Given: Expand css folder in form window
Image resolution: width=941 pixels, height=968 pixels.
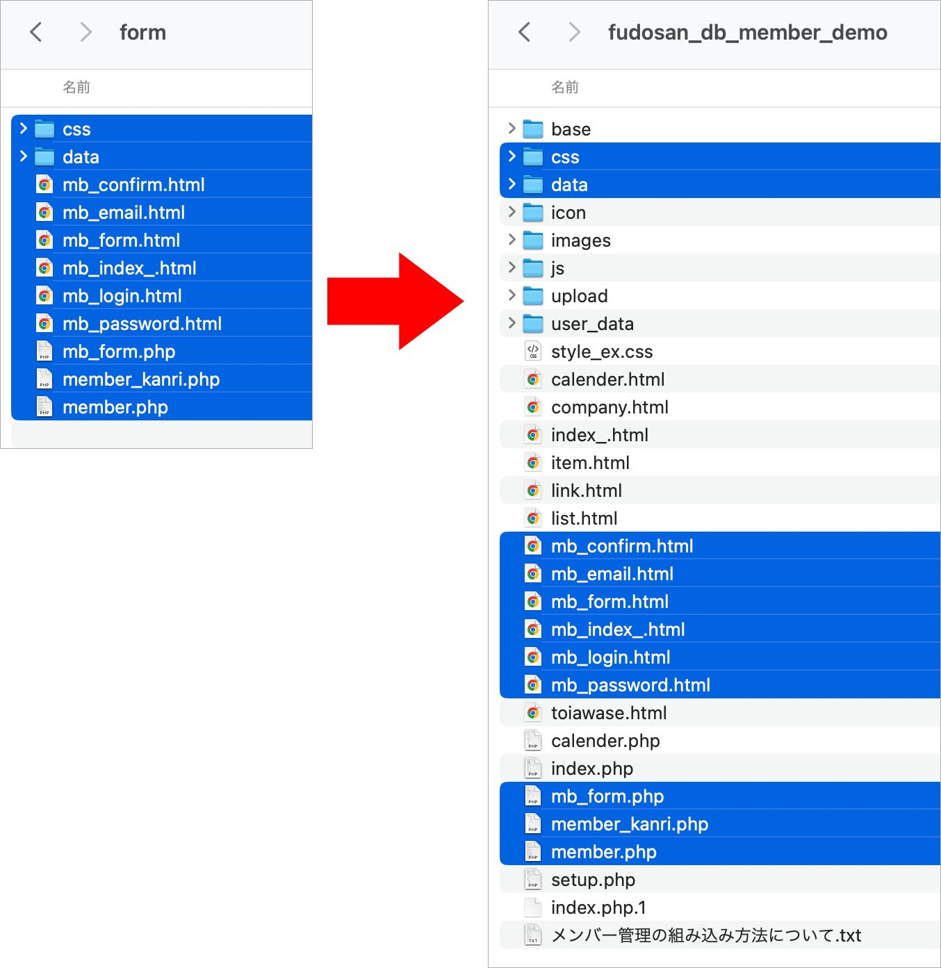Looking at the screenshot, I should pos(24,129).
